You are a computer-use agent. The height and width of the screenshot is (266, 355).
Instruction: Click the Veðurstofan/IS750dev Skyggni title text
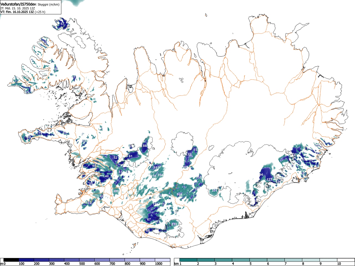(30, 4)
